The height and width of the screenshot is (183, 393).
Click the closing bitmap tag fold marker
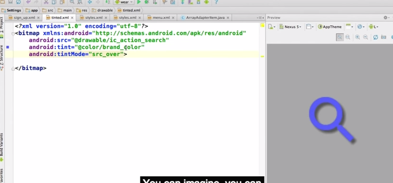pos(13,69)
